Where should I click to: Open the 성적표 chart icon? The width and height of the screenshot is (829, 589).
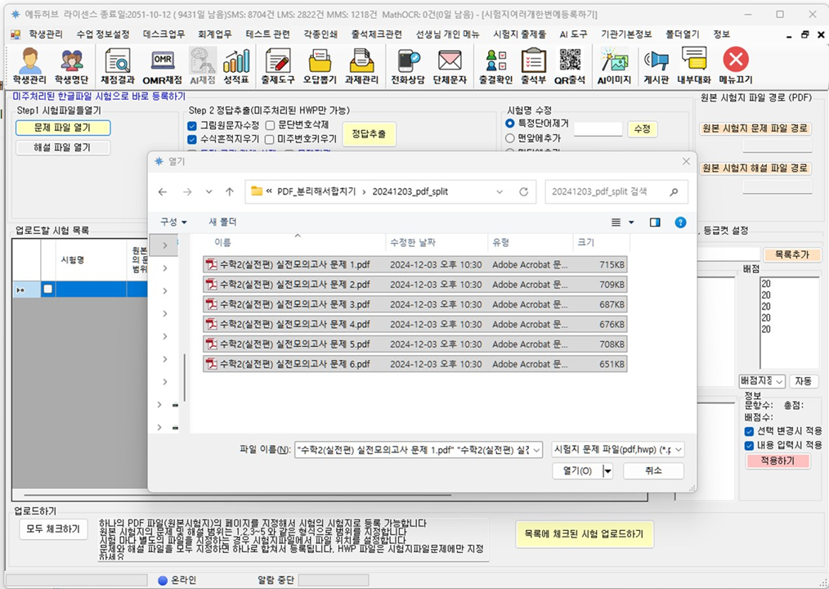coord(236,65)
